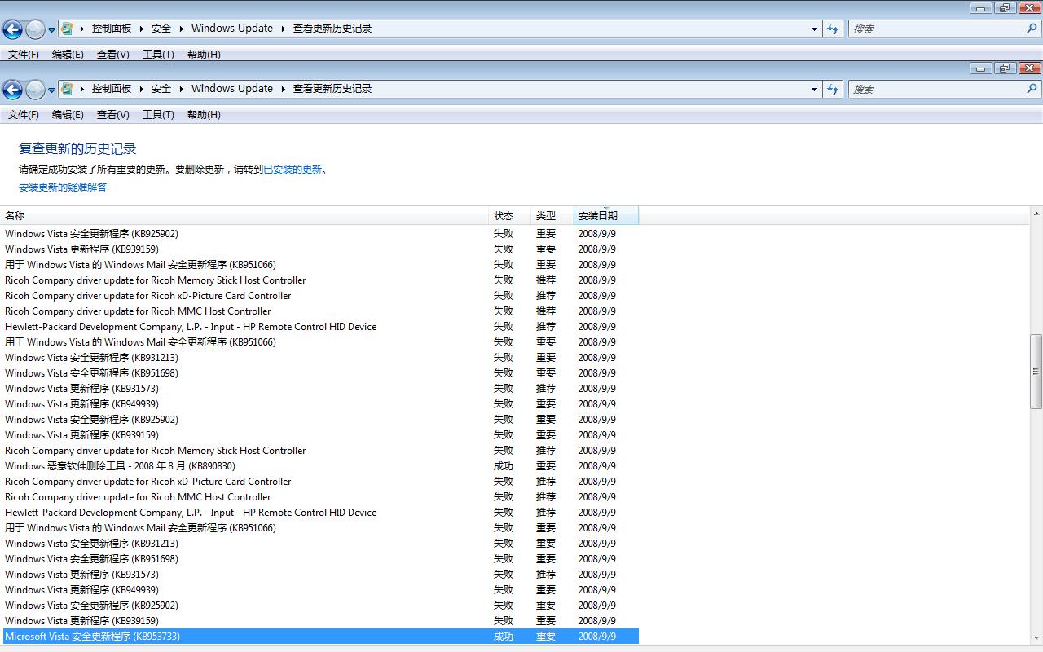Click the Refresh button in the upper address bar
This screenshot has height=652, width=1043.
click(832, 29)
